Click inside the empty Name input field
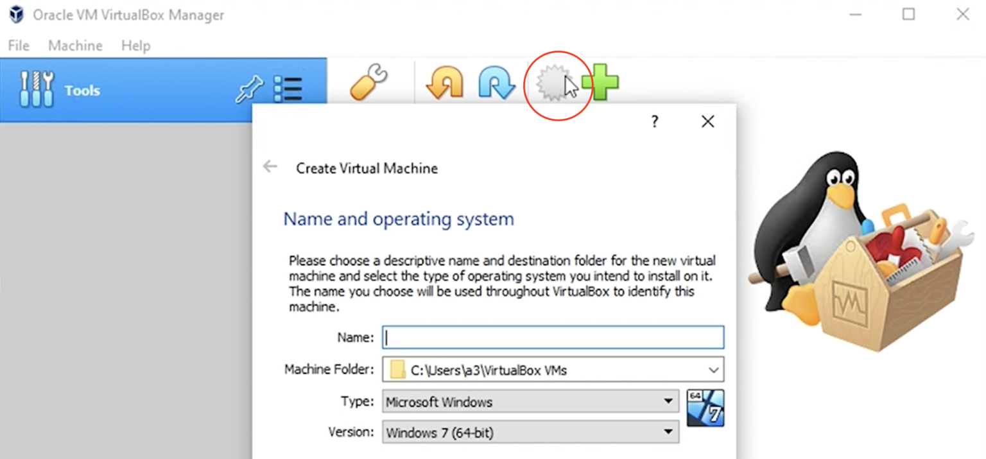986x459 pixels. pos(552,337)
